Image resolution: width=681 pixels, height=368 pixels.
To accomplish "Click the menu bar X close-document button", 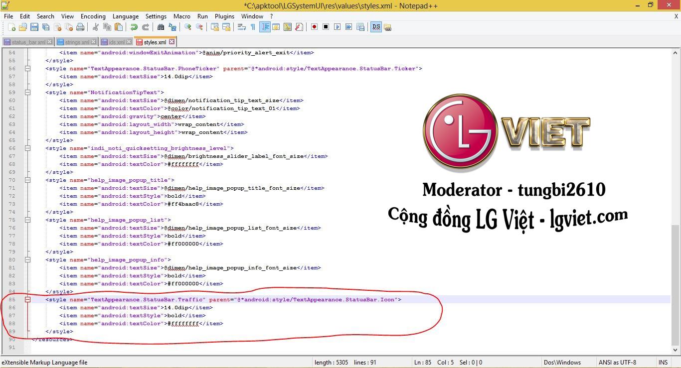I will coord(677,16).
